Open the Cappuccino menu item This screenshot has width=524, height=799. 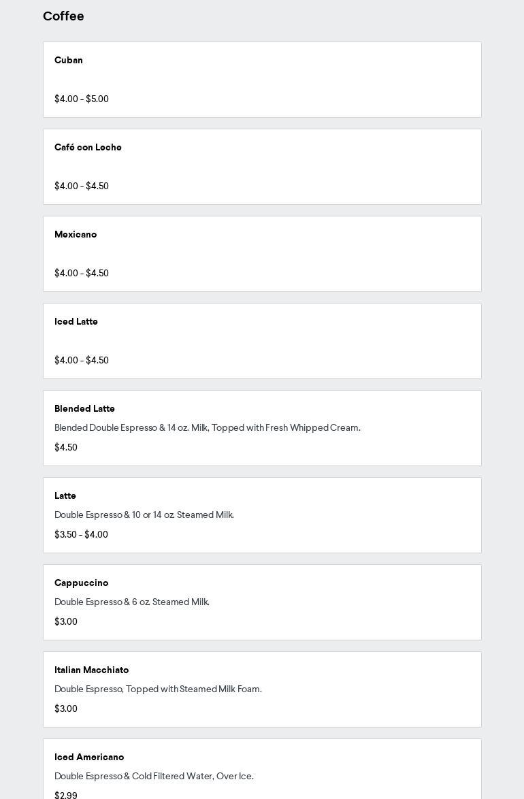coord(81,583)
